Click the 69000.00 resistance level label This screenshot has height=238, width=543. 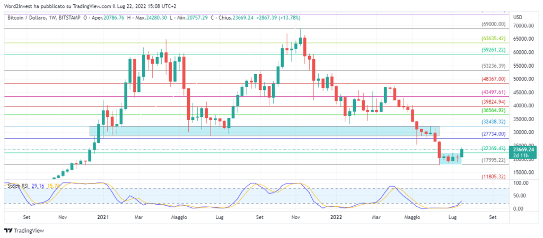[x=493, y=24]
